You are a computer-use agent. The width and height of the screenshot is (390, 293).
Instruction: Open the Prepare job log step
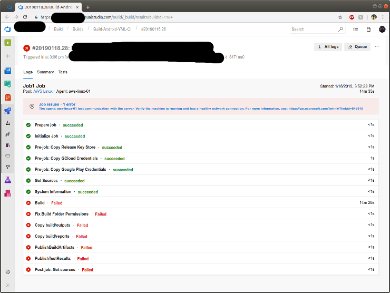[201, 125]
